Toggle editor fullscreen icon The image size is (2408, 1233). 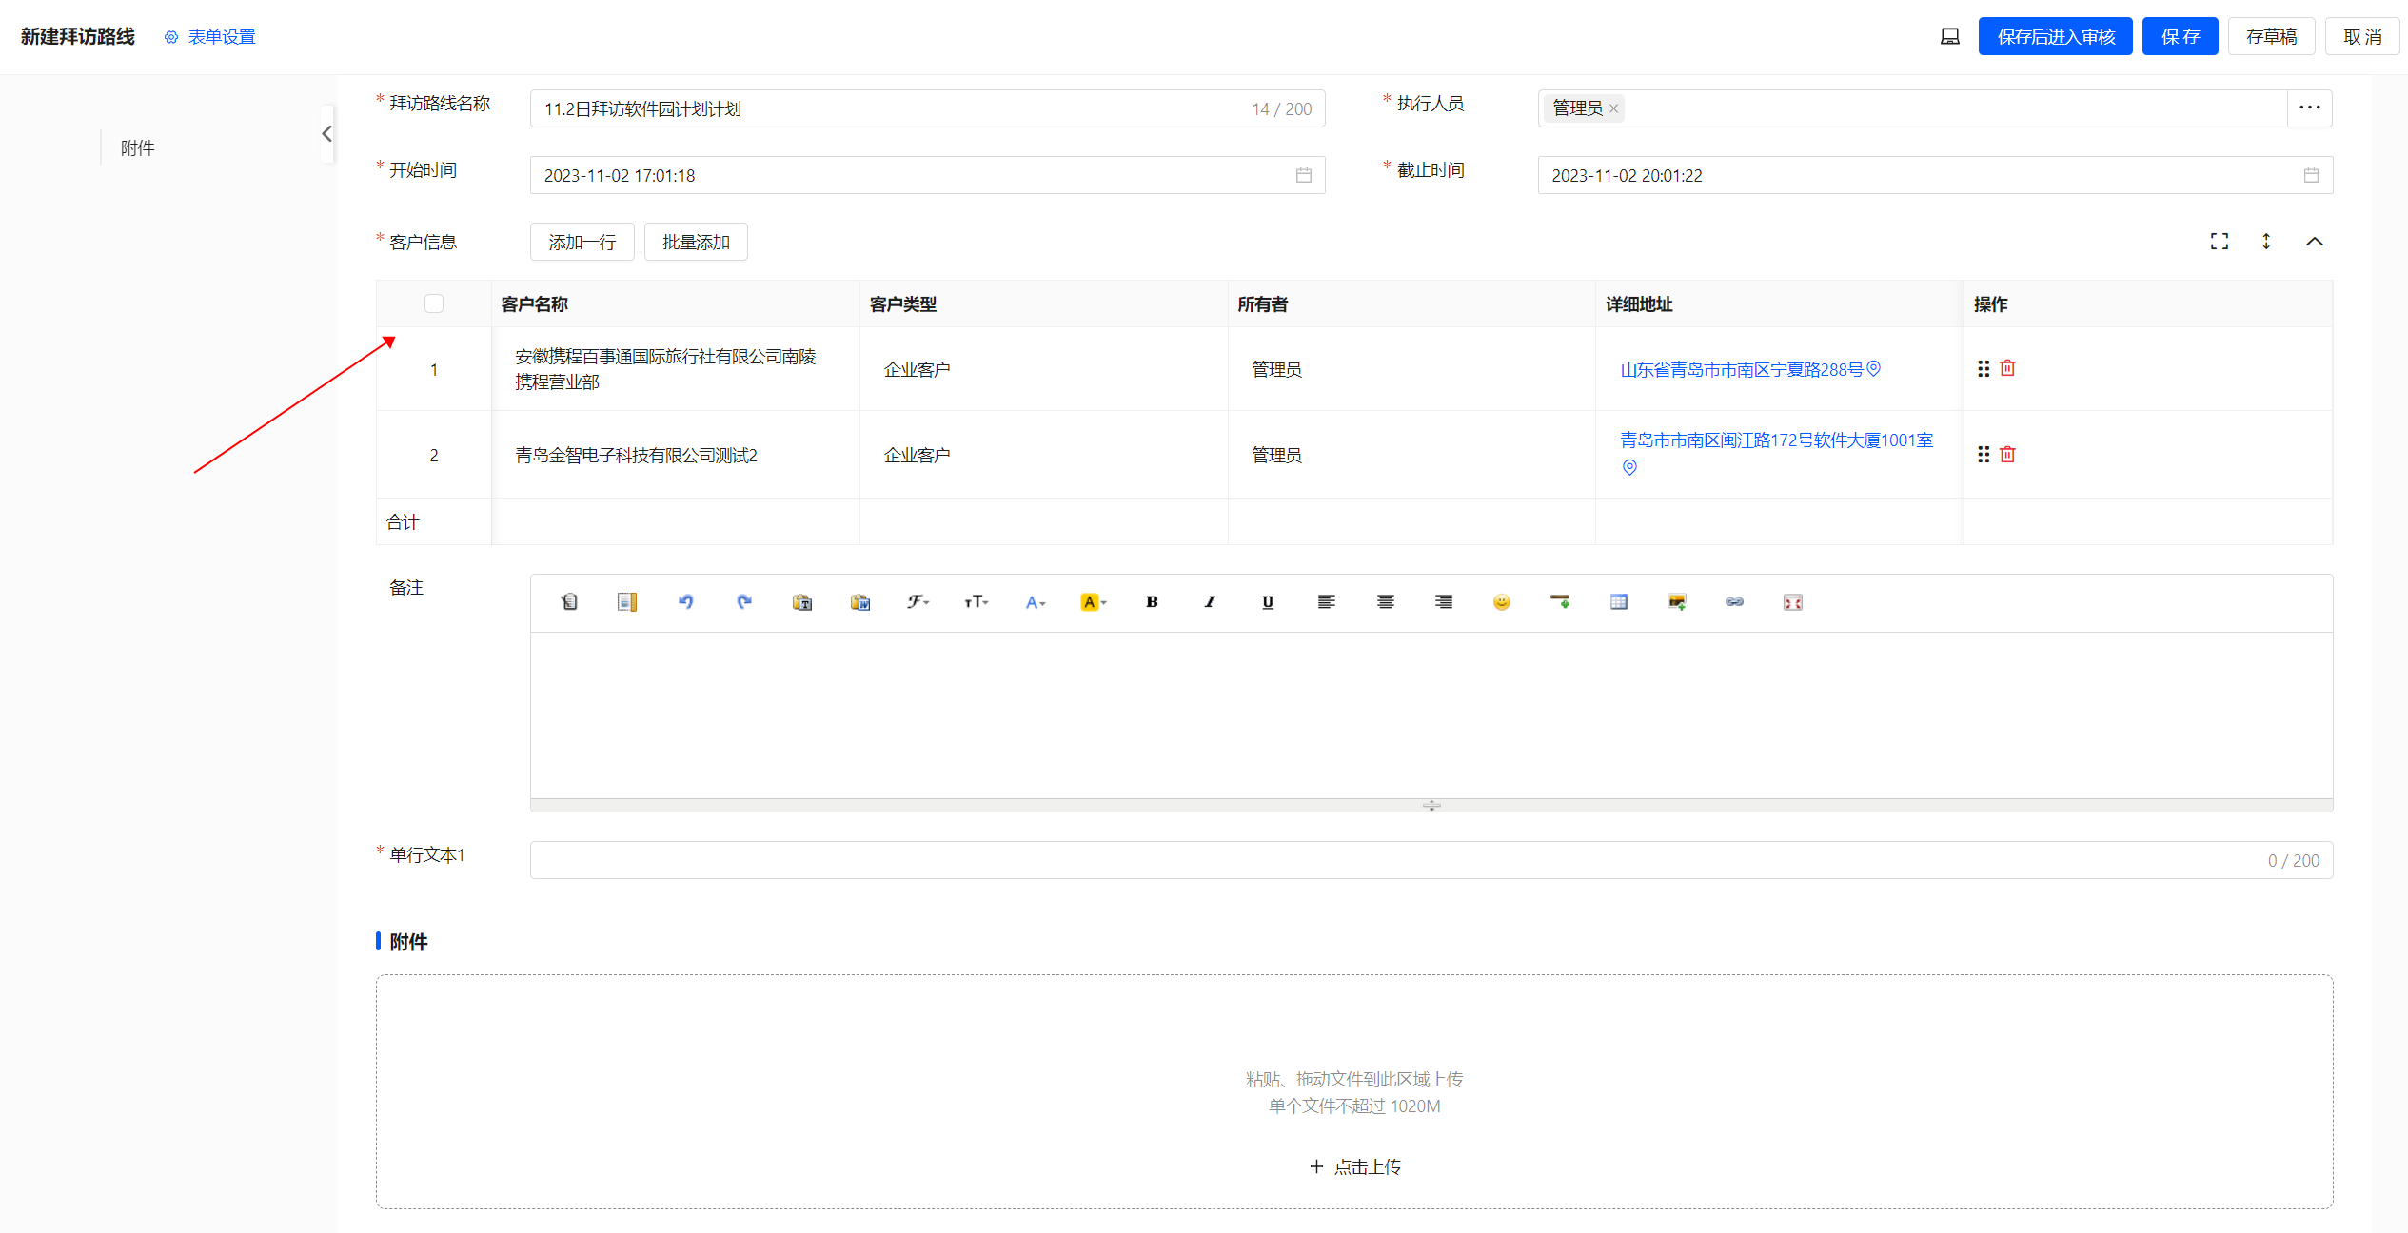point(1793,601)
